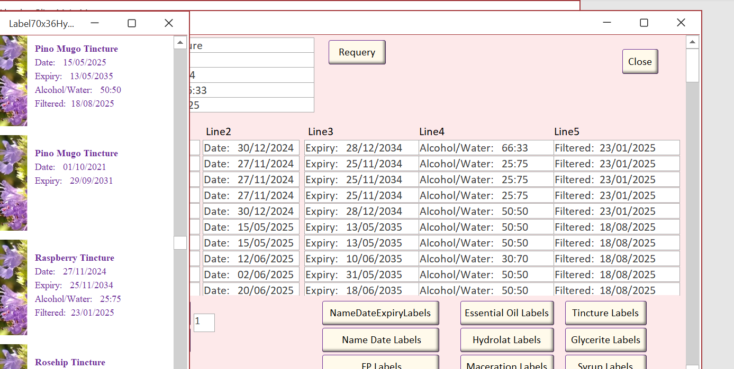Click the Essential Oil Labels button
The image size is (734, 369).
click(x=506, y=313)
